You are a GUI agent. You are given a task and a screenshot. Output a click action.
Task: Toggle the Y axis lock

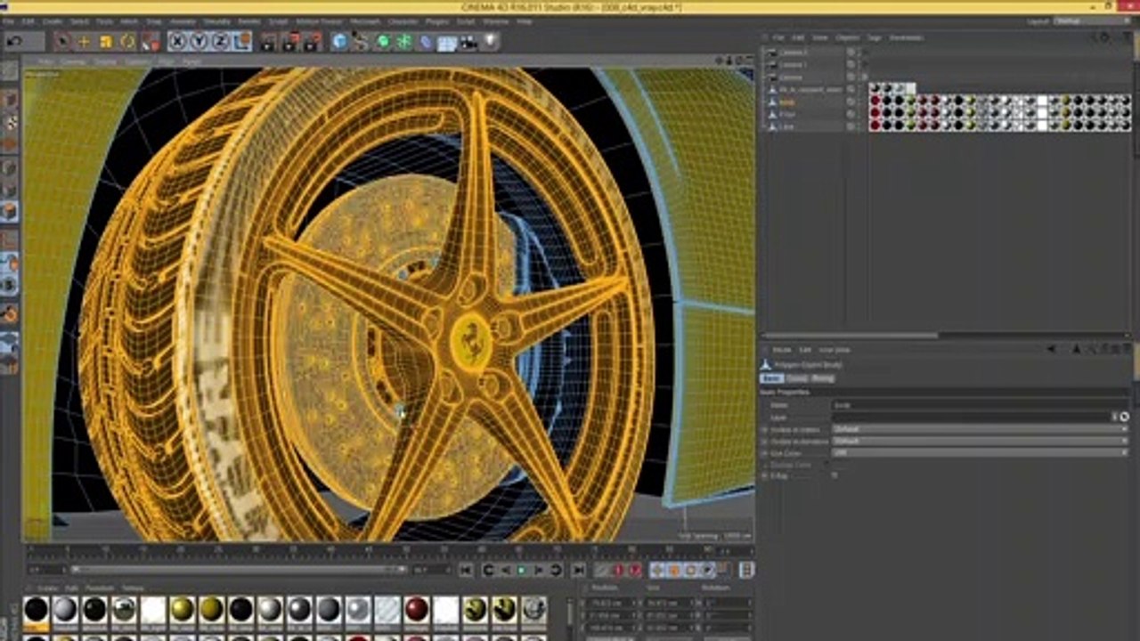199,41
